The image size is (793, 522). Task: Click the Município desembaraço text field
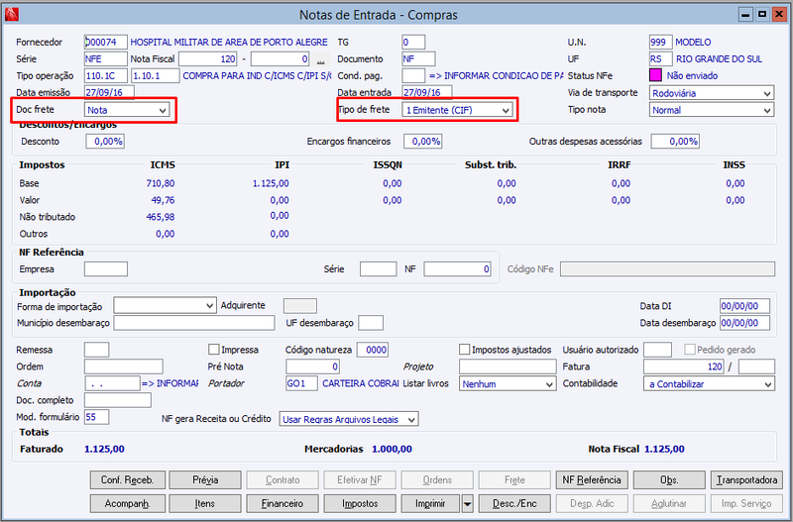click(x=194, y=323)
